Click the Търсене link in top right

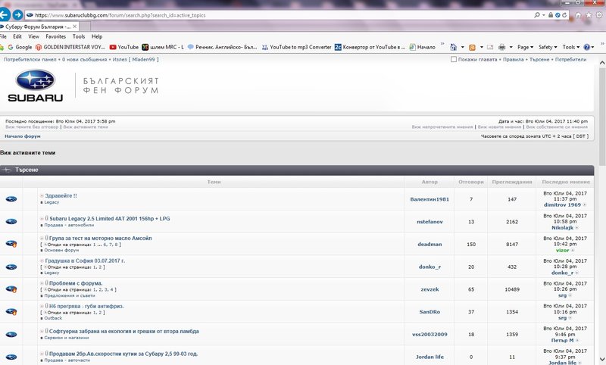[x=539, y=60]
